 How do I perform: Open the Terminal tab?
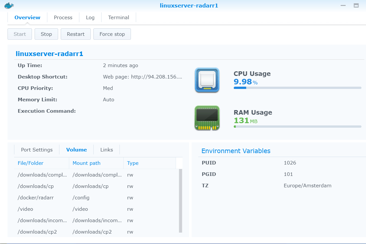119,18
